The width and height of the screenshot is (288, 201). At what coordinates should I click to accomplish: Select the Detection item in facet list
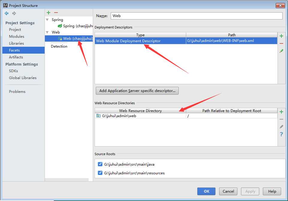59,46
